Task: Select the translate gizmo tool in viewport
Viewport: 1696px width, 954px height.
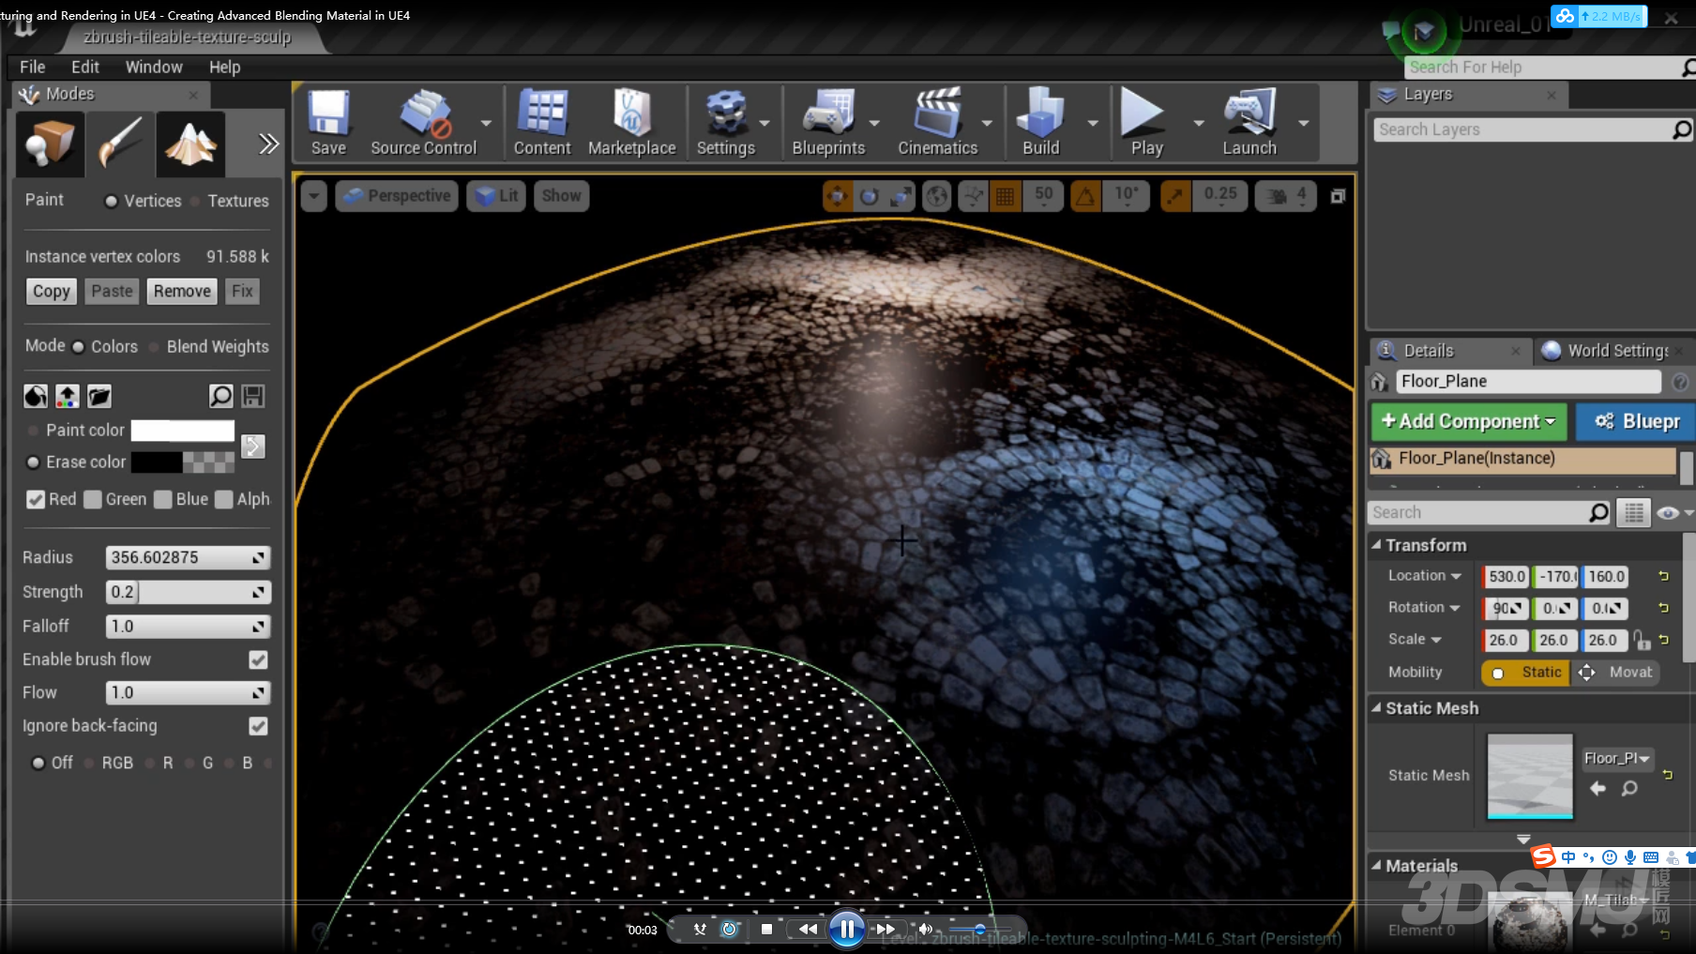Action: tap(838, 196)
